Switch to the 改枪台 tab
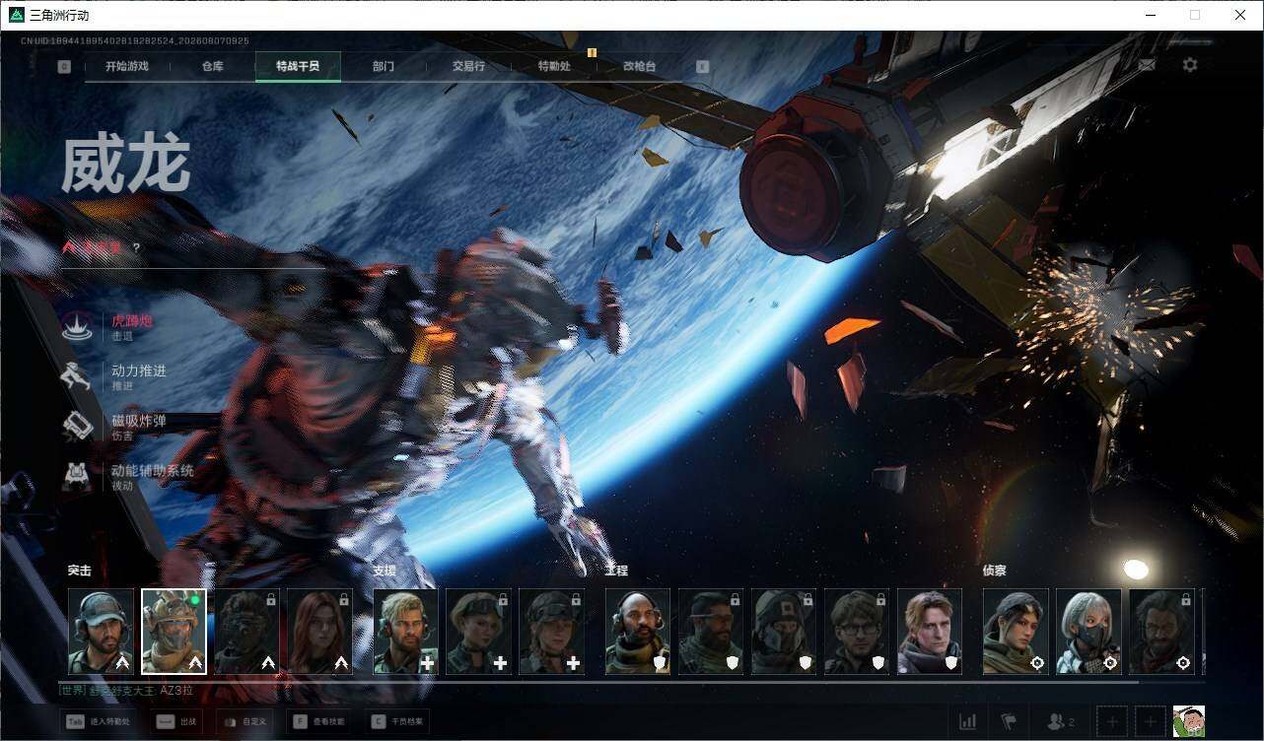 point(639,66)
